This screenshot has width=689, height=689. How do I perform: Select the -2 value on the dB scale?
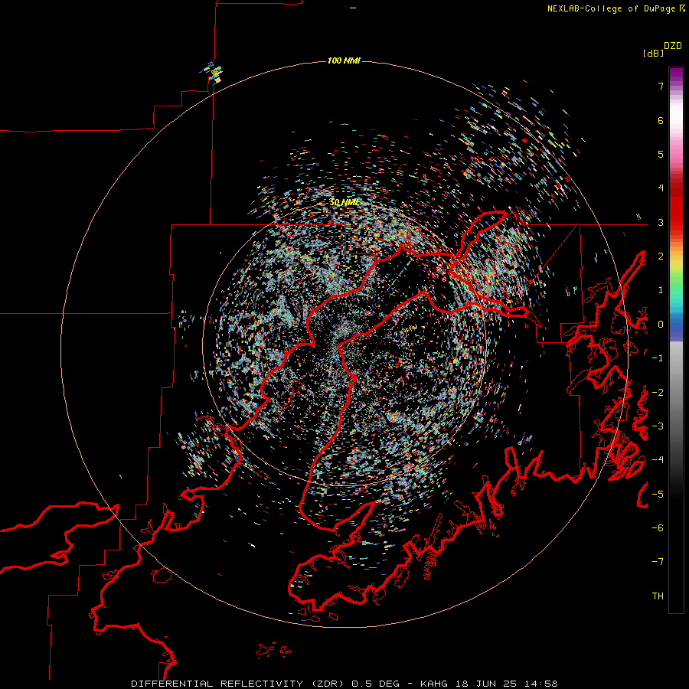[658, 392]
